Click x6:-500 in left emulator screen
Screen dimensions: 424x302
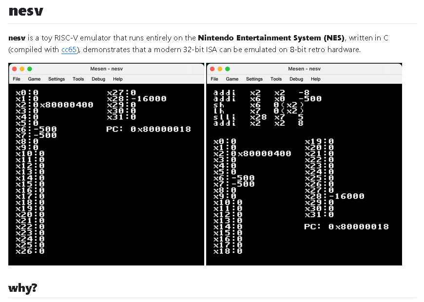click(x=36, y=129)
